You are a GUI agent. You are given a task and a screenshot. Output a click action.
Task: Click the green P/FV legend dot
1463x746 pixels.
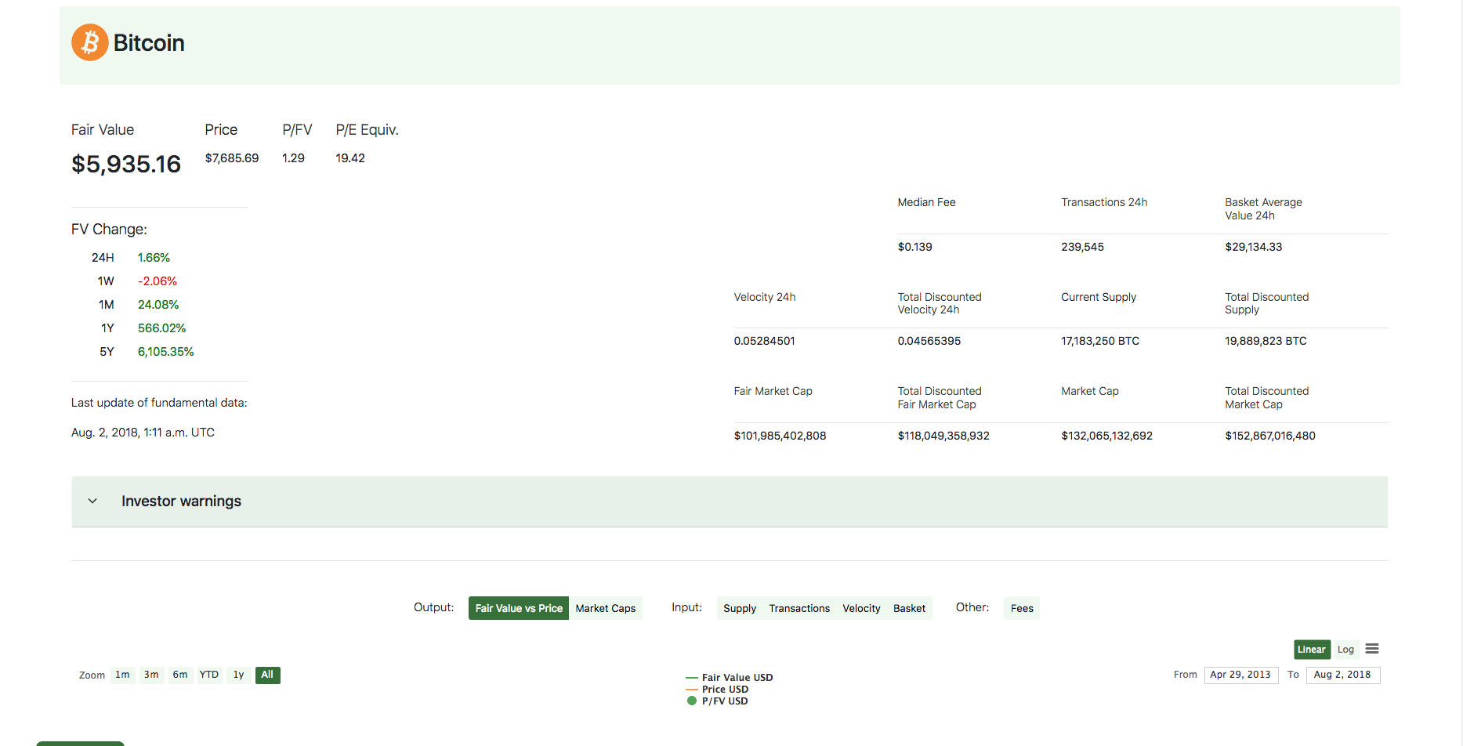[692, 701]
